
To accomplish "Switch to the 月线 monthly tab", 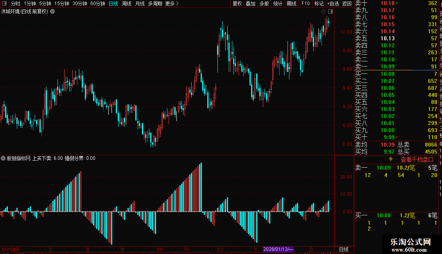I will 140,4.
